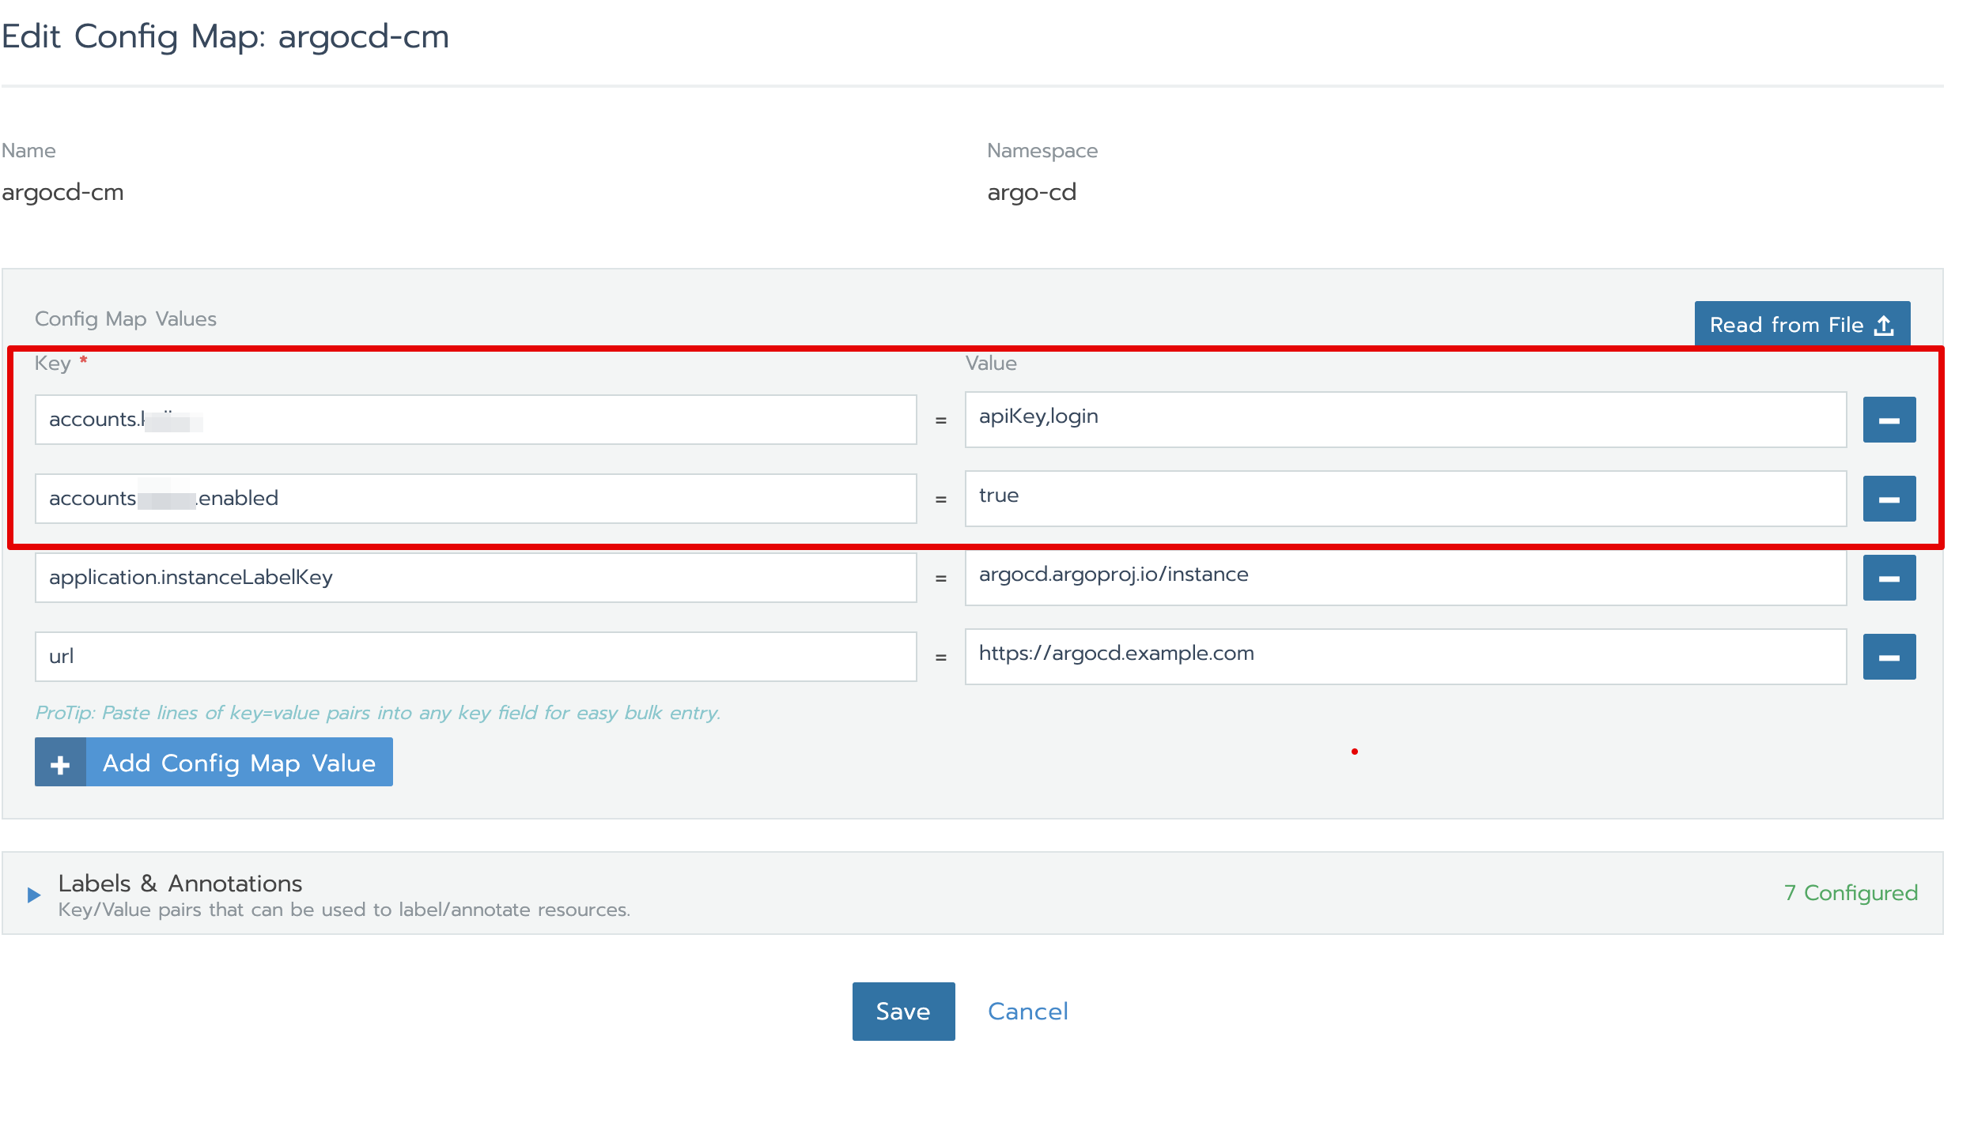This screenshot has height=1138, width=1974.
Task: Edit the argocd.argoproj.io/instance value field
Action: (x=1405, y=578)
